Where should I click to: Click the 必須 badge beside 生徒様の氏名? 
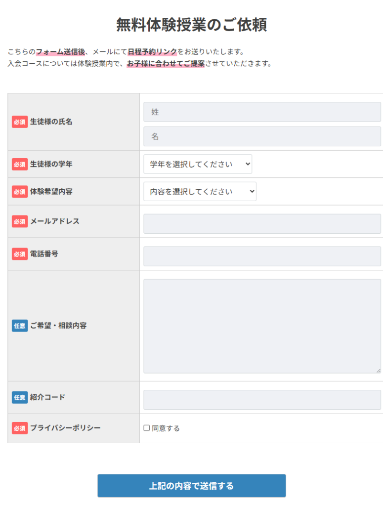[20, 122]
